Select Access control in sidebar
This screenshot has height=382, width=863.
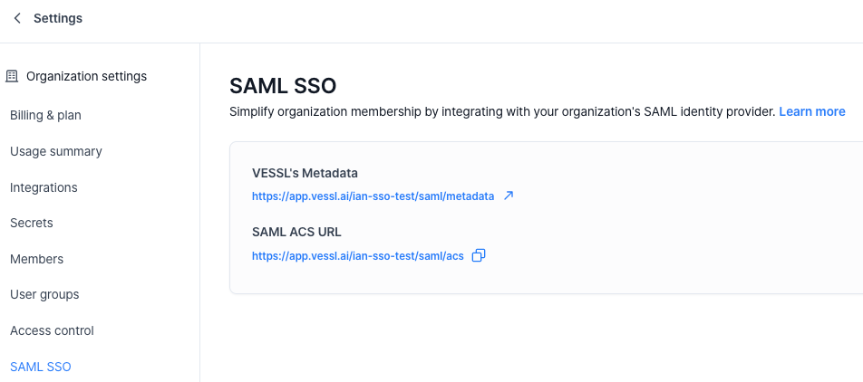coord(52,330)
